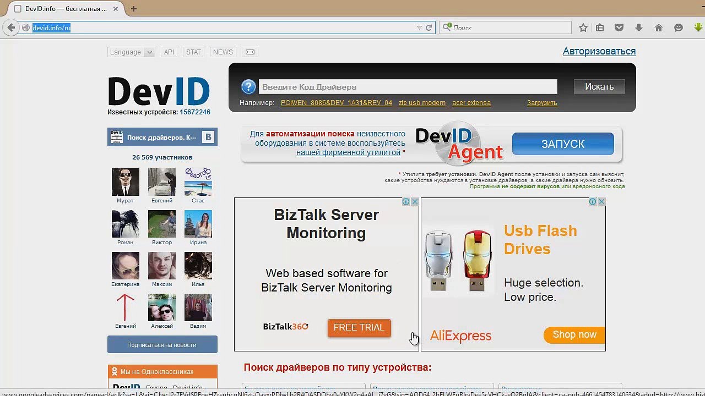Click the blue question mark help icon
The image size is (705, 396).
(248, 87)
